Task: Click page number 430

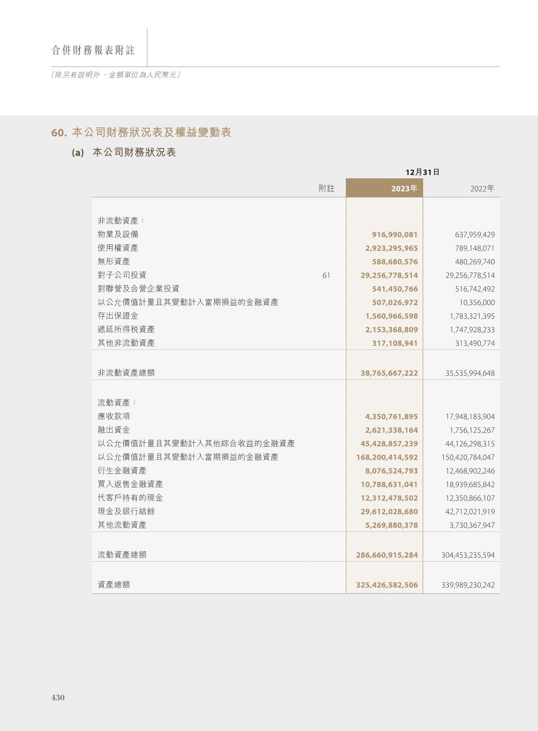Action: pos(58,698)
